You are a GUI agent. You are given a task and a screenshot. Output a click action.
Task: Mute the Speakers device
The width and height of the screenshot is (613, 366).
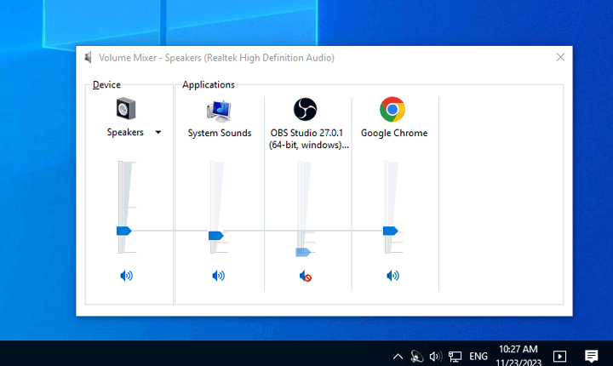coord(126,276)
